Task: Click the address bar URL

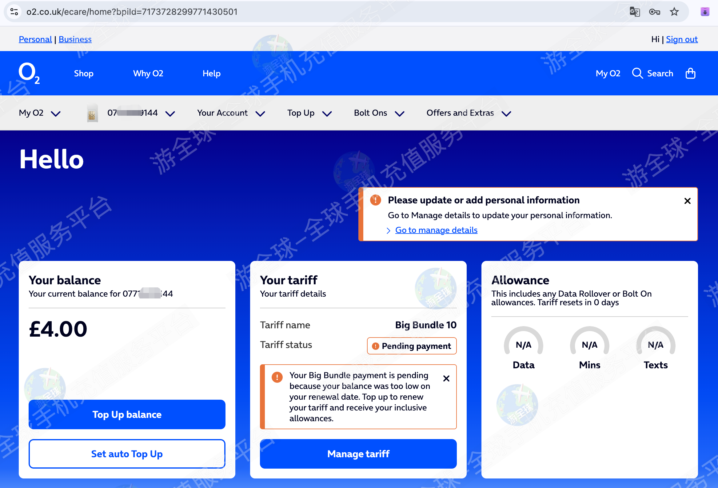Action: coord(132,12)
